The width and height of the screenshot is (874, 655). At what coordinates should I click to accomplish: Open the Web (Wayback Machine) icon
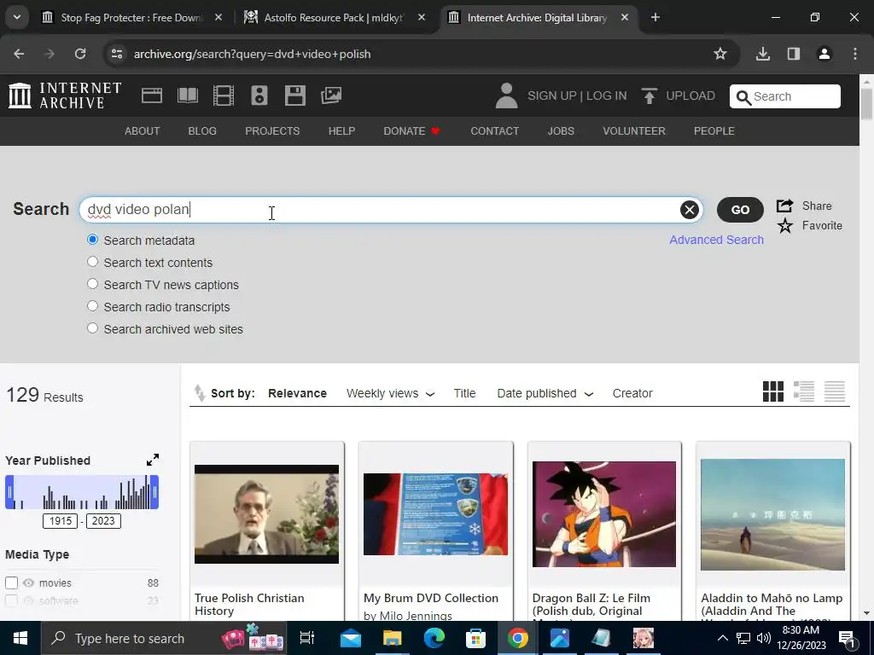(x=152, y=96)
